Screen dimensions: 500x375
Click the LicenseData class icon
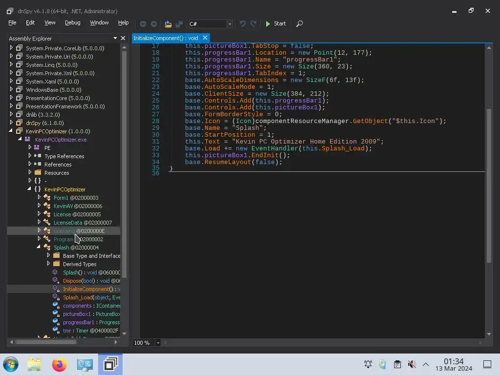[x=47, y=222]
